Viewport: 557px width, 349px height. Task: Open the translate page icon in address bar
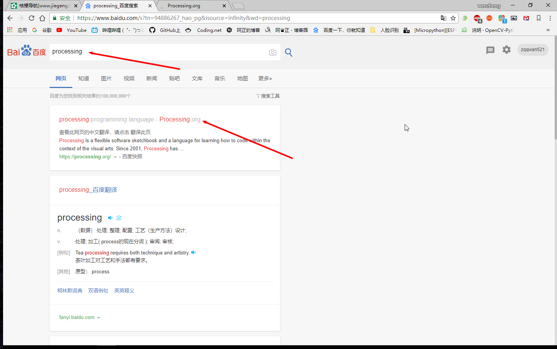point(444,18)
